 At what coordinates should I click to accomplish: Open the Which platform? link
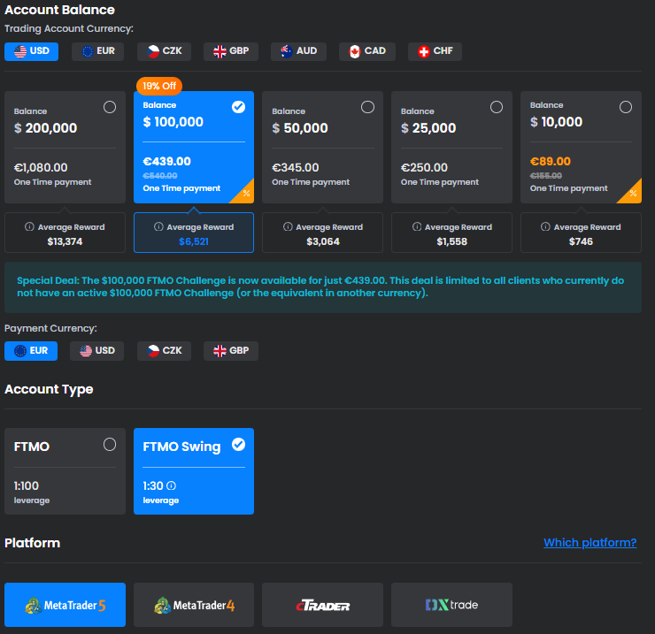pyautogui.click(x=589, y=543)
